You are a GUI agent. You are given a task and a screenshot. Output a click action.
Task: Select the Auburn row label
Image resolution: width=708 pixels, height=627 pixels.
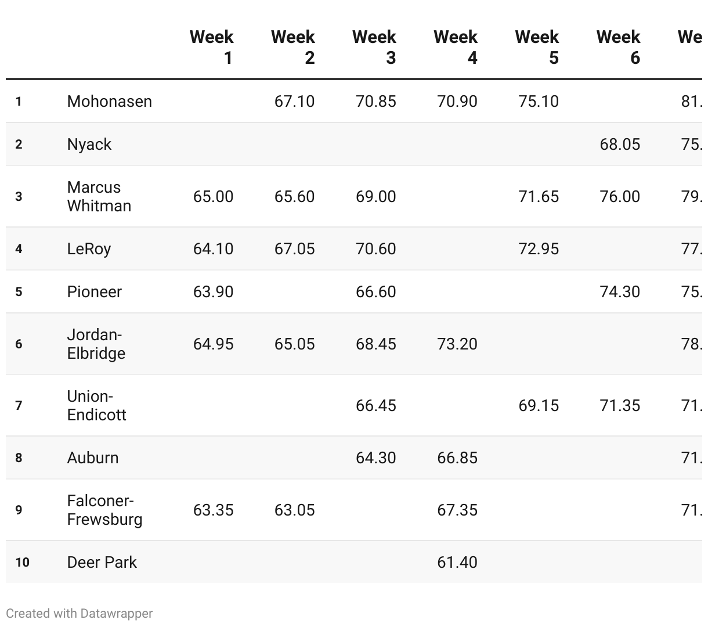(x=93, y=457)
